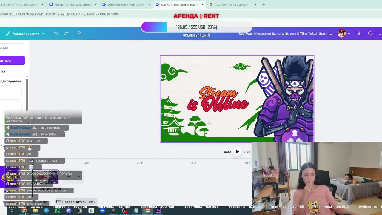
Task: Click the purple text field button
Action: (x=12, y=61)
